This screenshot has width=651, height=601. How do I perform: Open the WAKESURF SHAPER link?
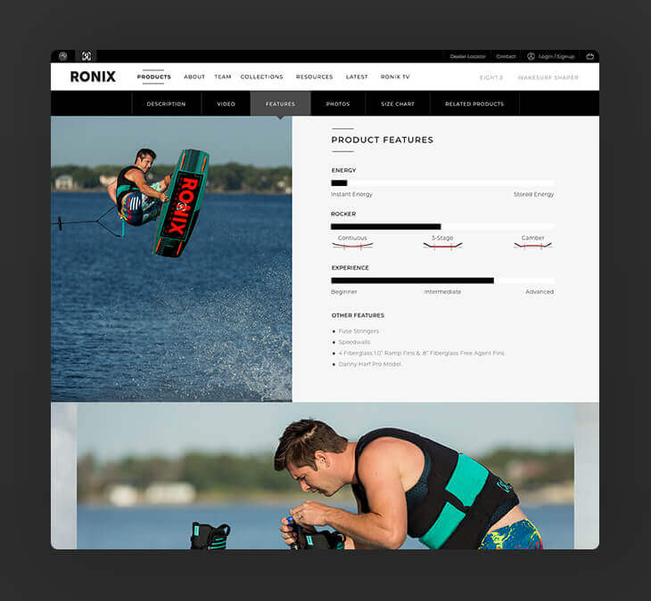coord(548,77)
